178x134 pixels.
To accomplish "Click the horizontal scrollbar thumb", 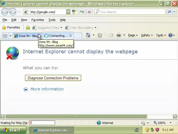I will point(76,116).
